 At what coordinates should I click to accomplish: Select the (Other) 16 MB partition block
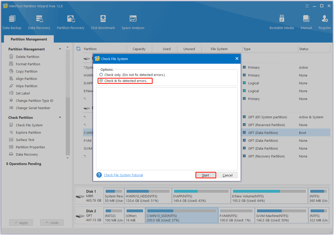(x=135, y=215)
